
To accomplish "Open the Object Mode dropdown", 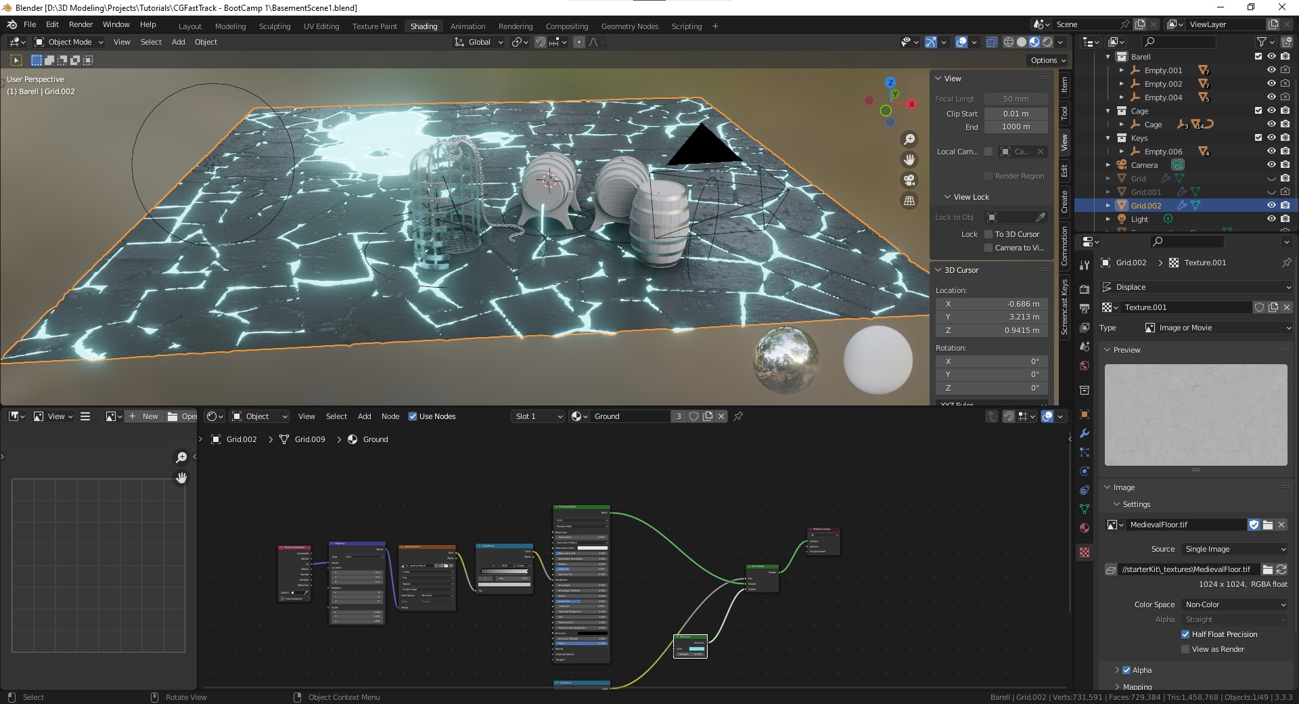I will (69, 42).
